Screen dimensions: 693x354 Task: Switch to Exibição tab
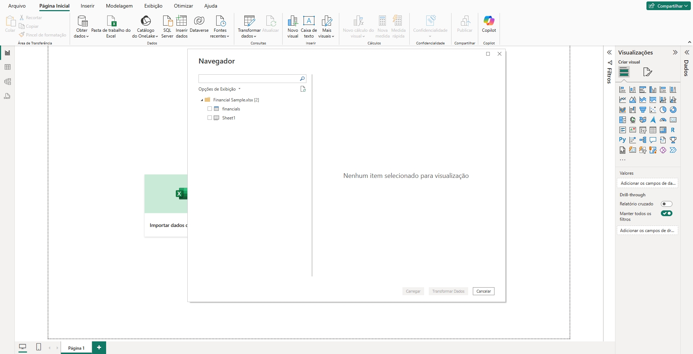pos(153,6)
